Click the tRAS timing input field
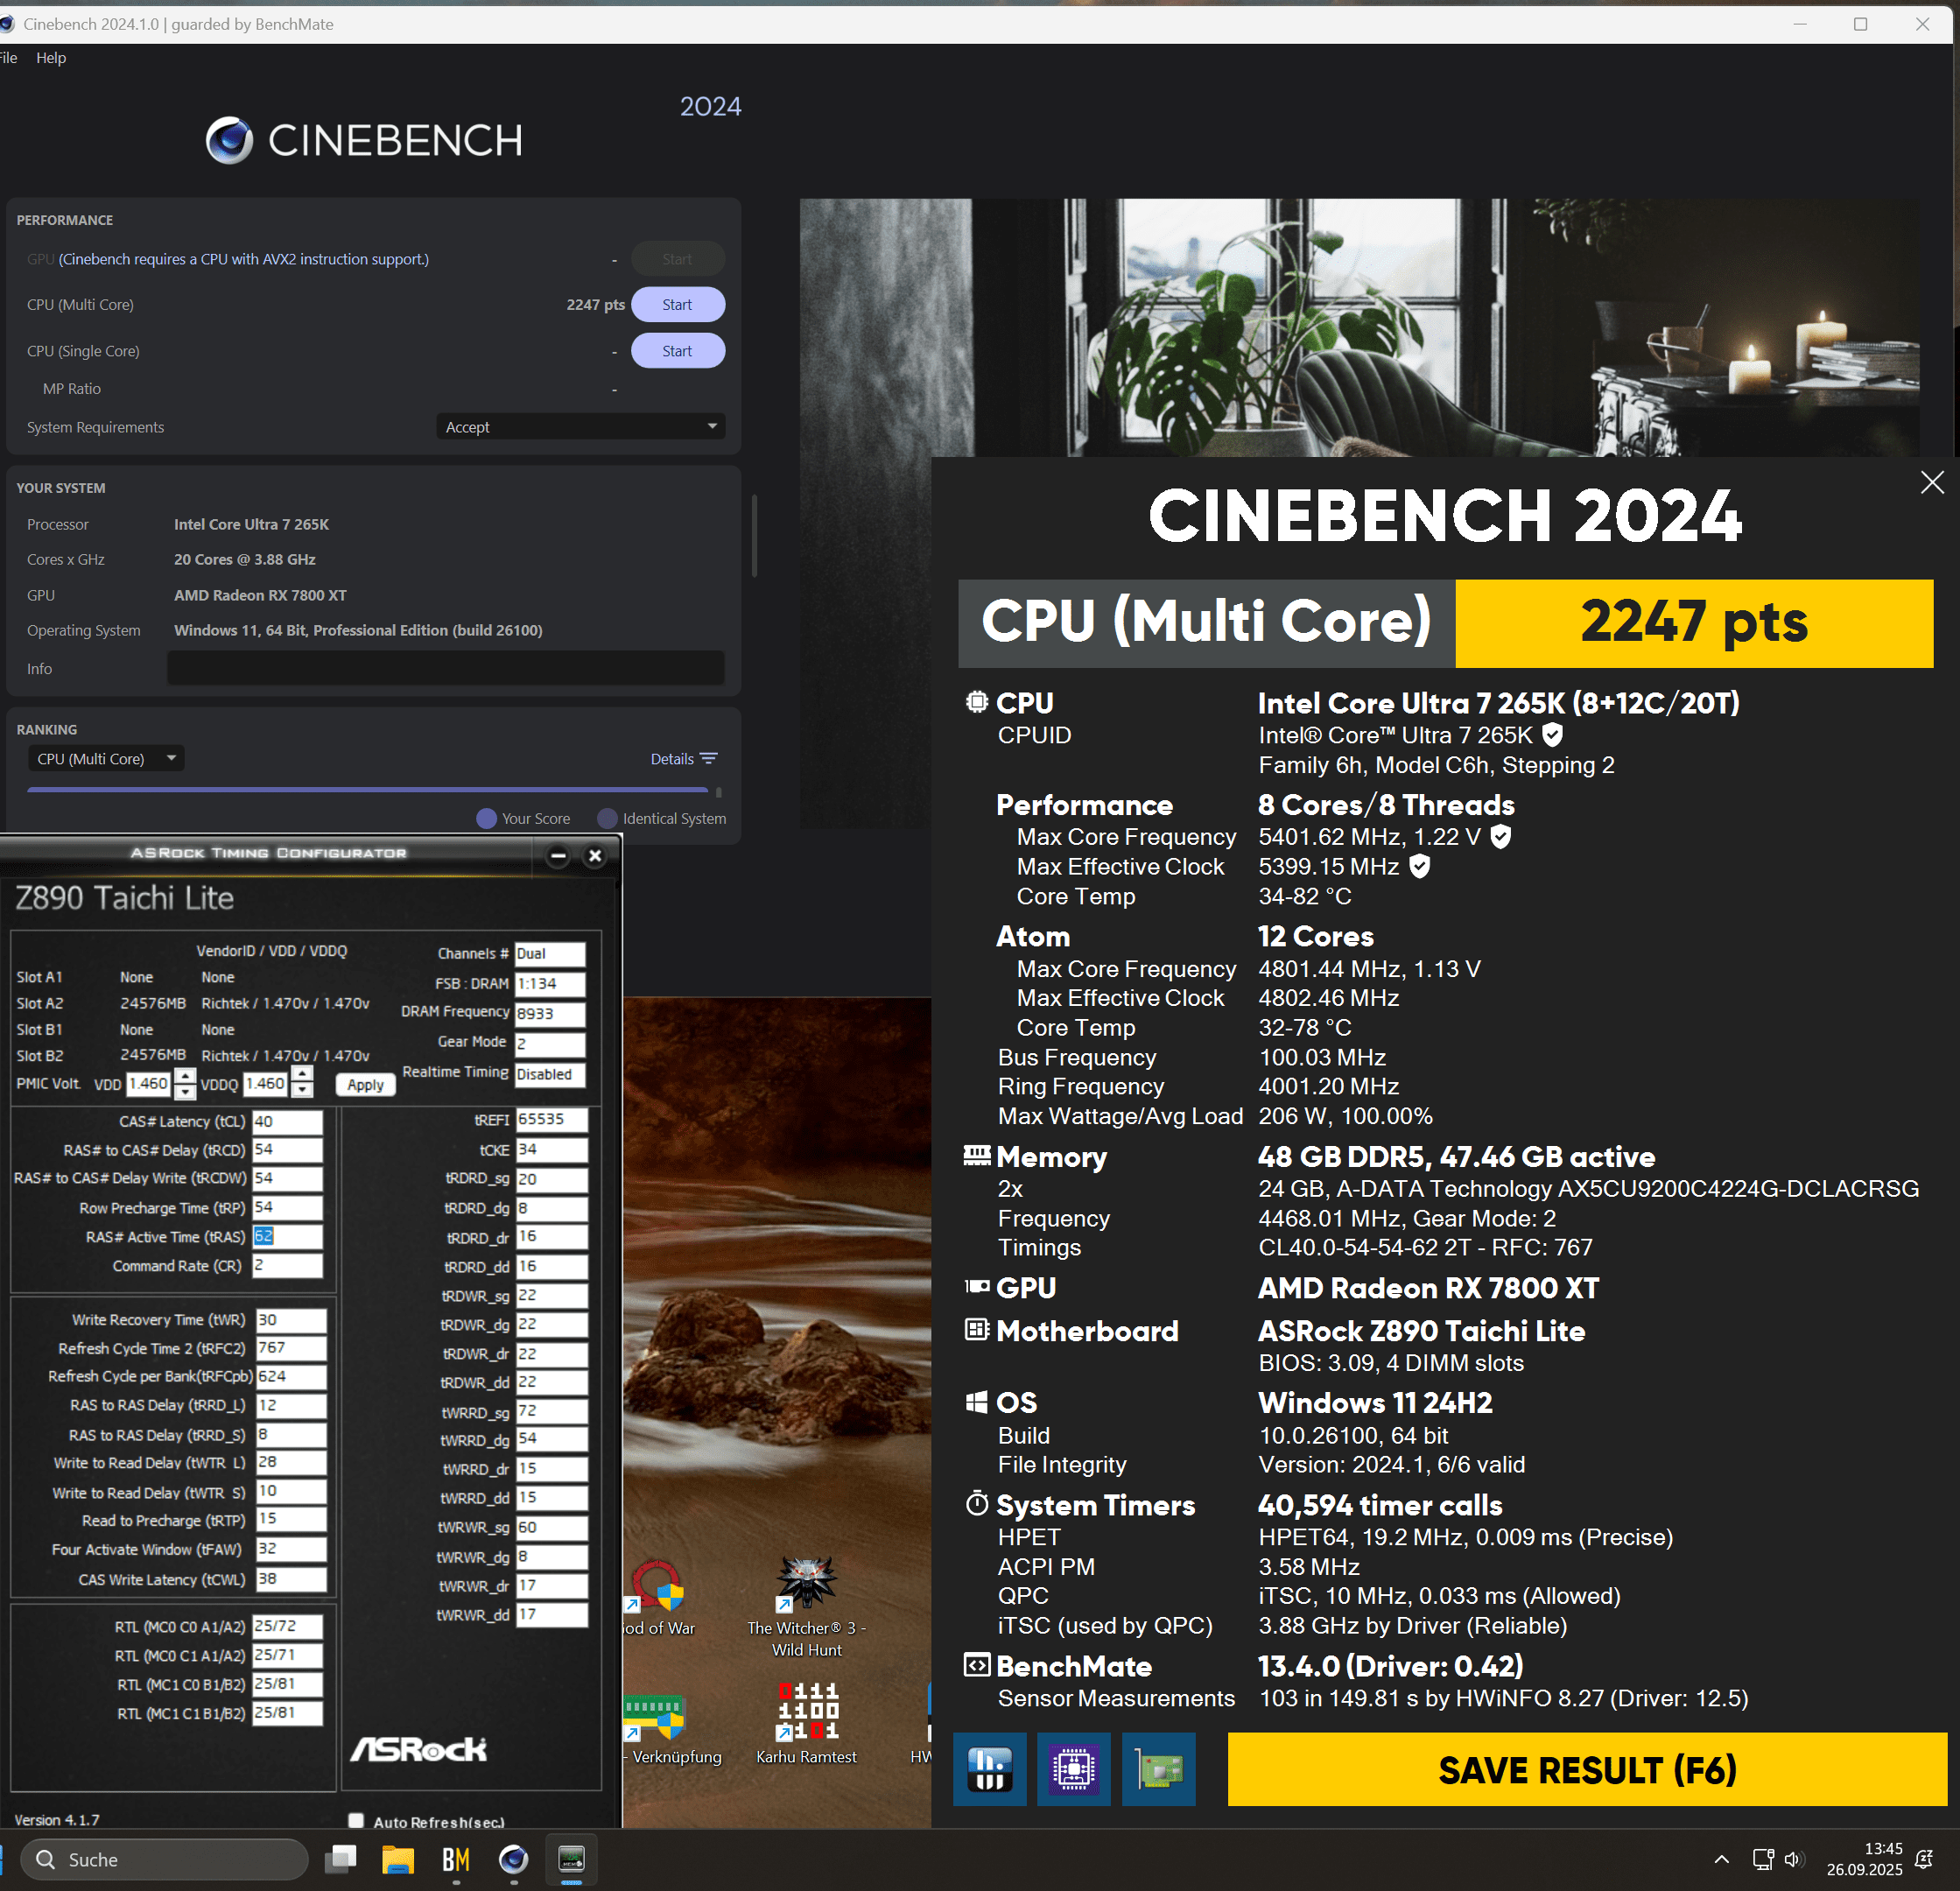The height and width of the screenshot is (1891, 1960). [287, 1236]
